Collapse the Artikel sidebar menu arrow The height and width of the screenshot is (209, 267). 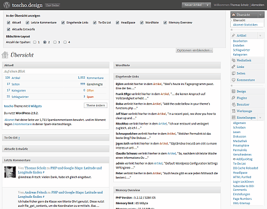point(260,35)
